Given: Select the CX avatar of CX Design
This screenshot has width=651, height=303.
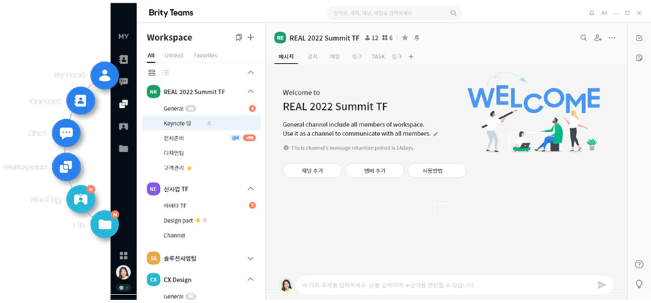Looking at the screenshot, I should [x=154, y=279].
